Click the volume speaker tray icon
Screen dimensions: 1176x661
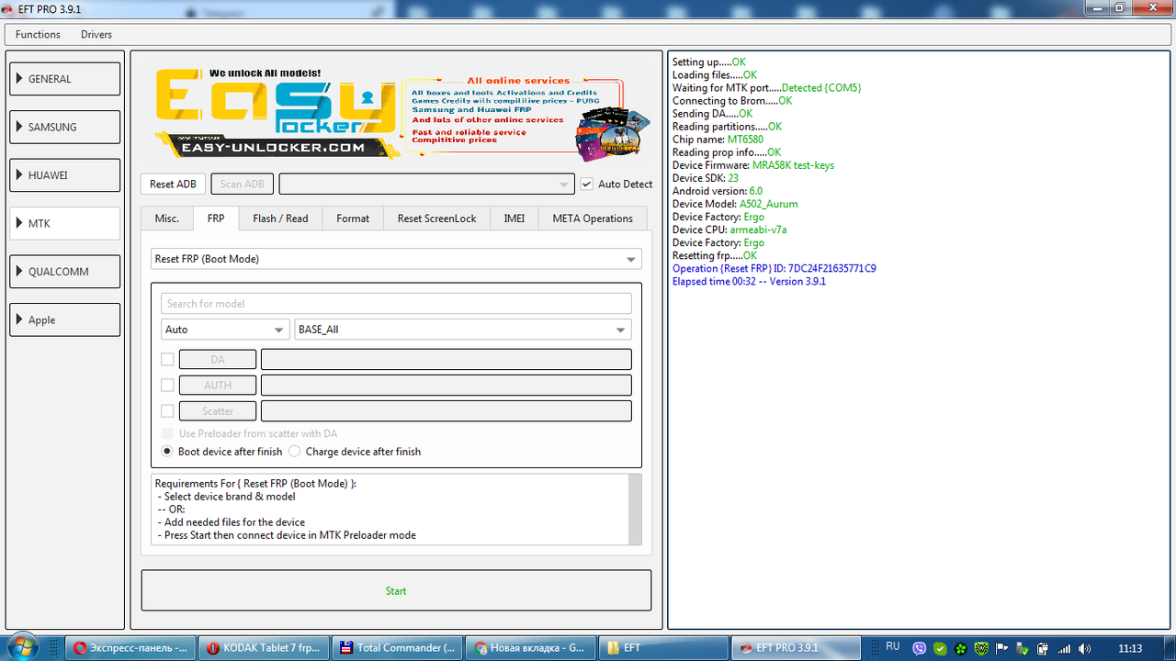1083,648
